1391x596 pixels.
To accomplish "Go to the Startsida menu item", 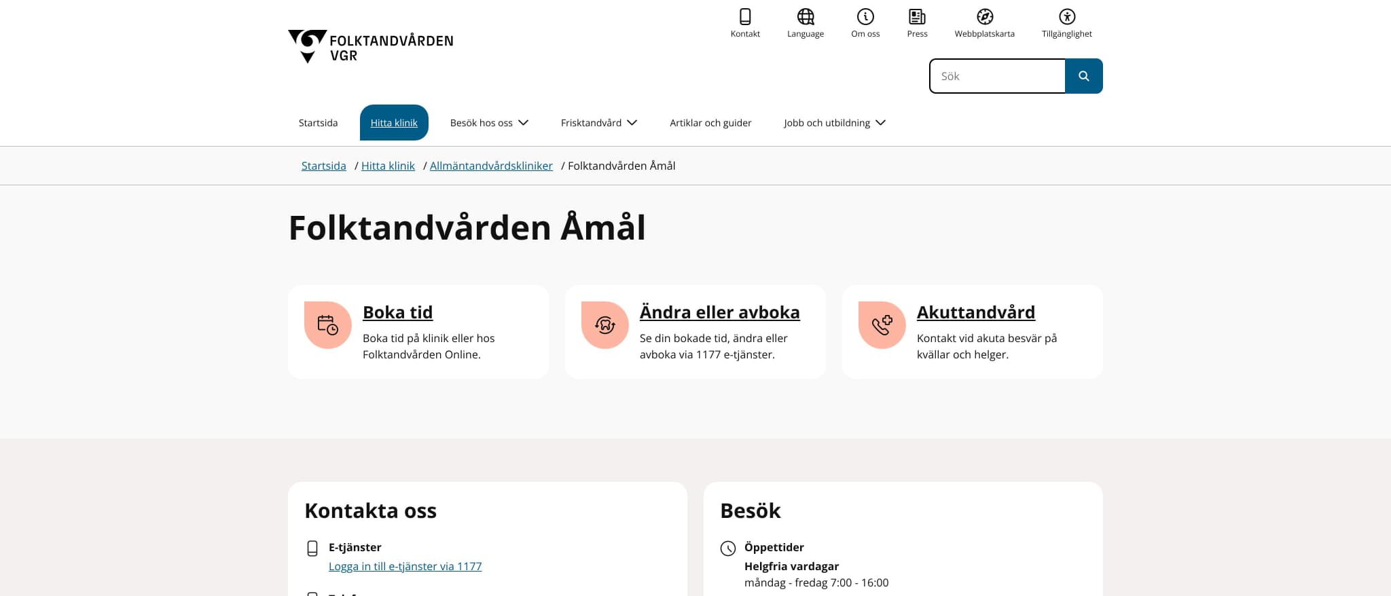I will click(x=318, y=123).
